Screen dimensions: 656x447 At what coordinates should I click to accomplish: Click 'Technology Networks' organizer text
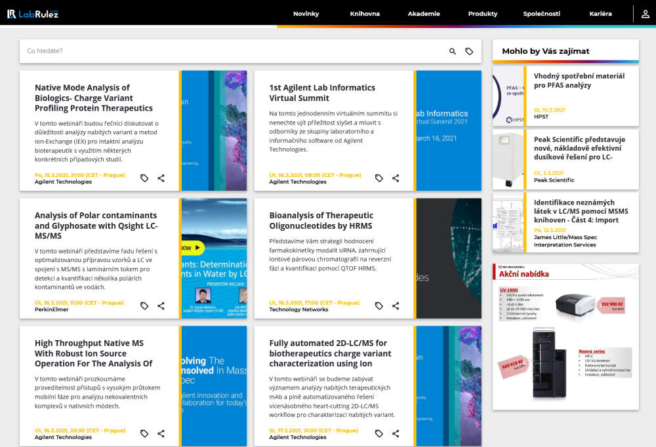coord(298,309)
